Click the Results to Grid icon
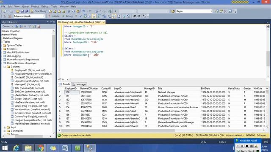Viewport: 271px width, 152px height. coord(114,16)
